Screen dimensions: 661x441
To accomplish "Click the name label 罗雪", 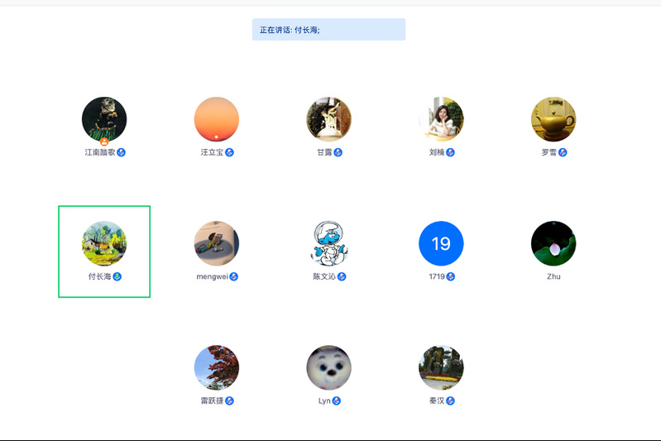I will pyautogui.click(x=549, y=152).
